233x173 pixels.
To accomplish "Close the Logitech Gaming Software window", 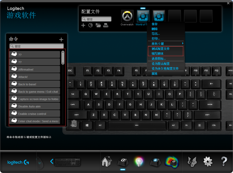I will pos(228,3).
